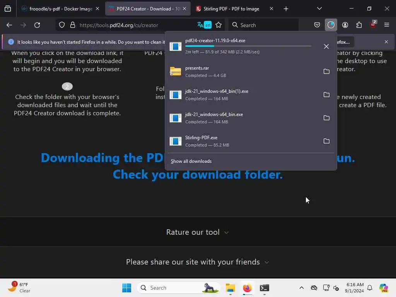This screenshot has height=297, width=396.
Task: Open notification bell in system tray
Action: point(370,288)
